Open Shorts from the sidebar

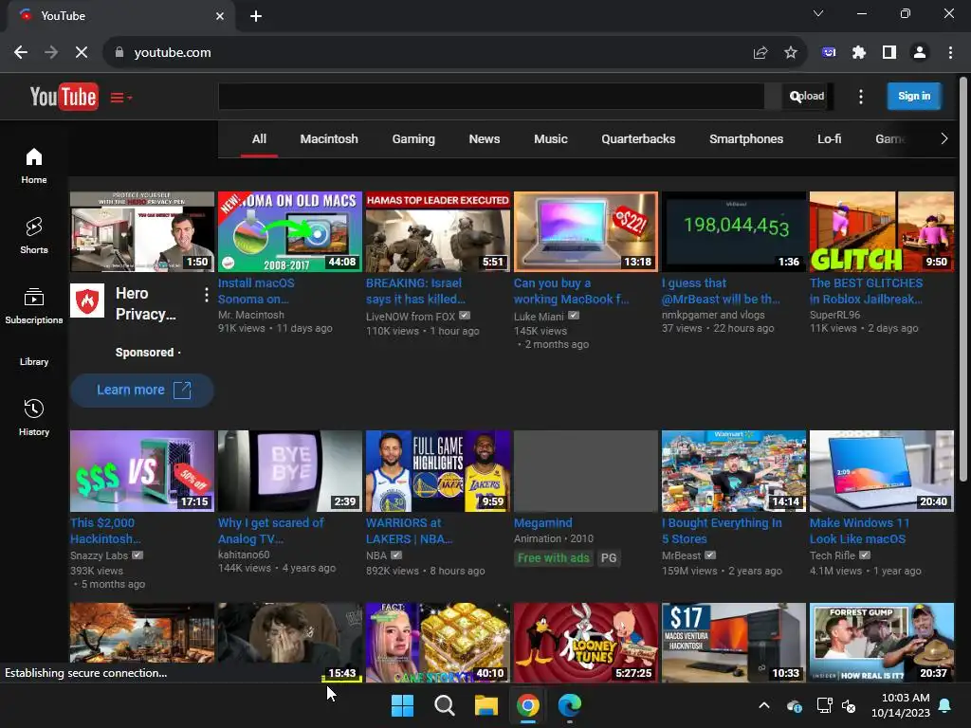pyautogui.click(x=34, y=235)
